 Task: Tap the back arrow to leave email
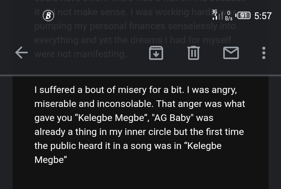pyautogui.click(x=21, y=52)
